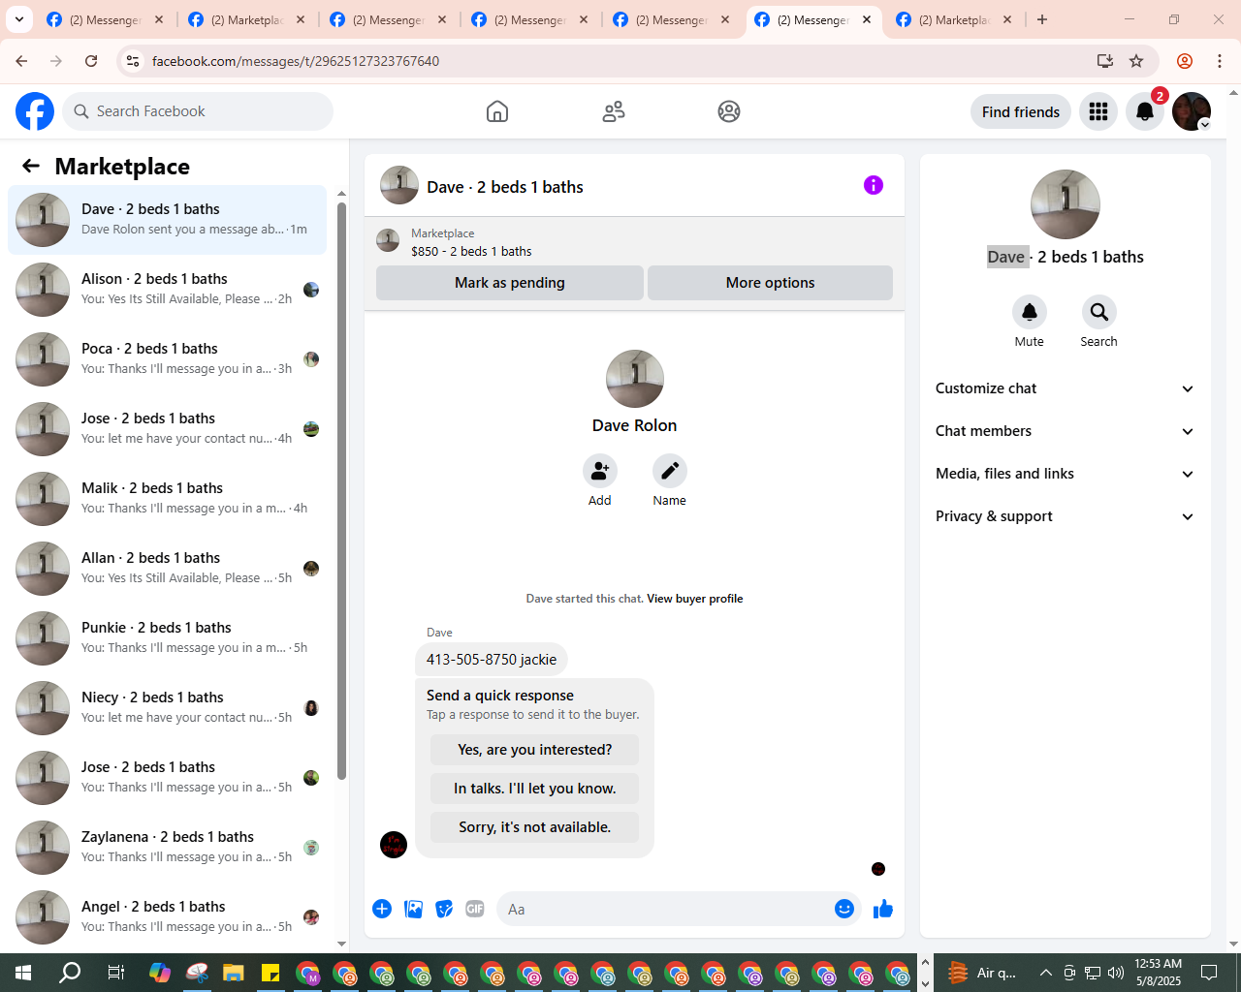1241x992 pixels.
Task: Send 'Sorry, it's not available.' response
Action: [x=534, y=827]
